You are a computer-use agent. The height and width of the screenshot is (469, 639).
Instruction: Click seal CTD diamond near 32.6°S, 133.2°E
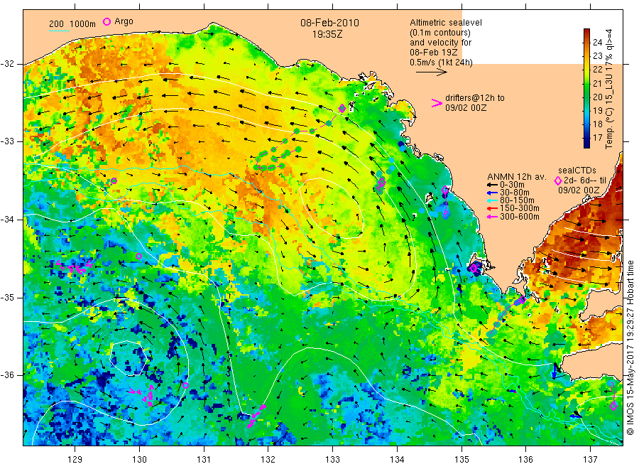tap(342, 108)
